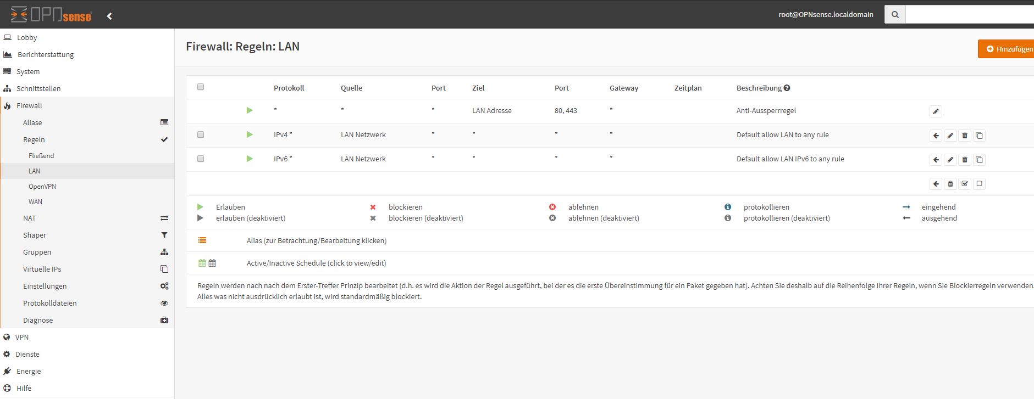Delete selected rules using bottom trash icon
This screenshot has width=1034, height=399.
950,184
